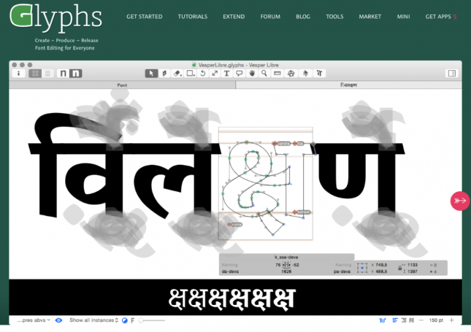Click right sidebearing value -52

click(x=296, y=265)
